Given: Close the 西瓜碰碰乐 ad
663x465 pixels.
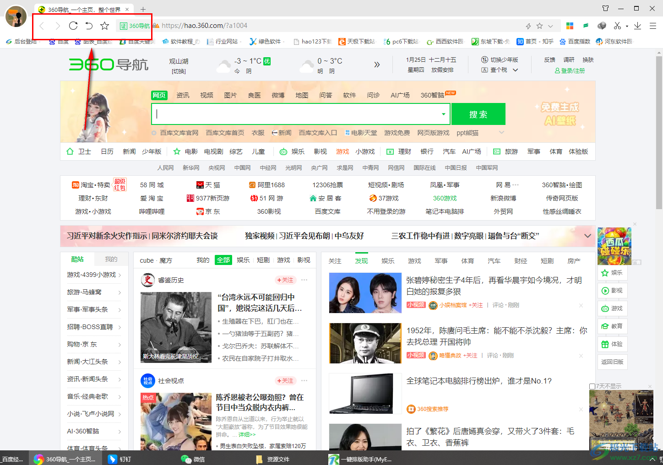Looking at the screenshot, I should pyautogui.click(x=635, y=224).
